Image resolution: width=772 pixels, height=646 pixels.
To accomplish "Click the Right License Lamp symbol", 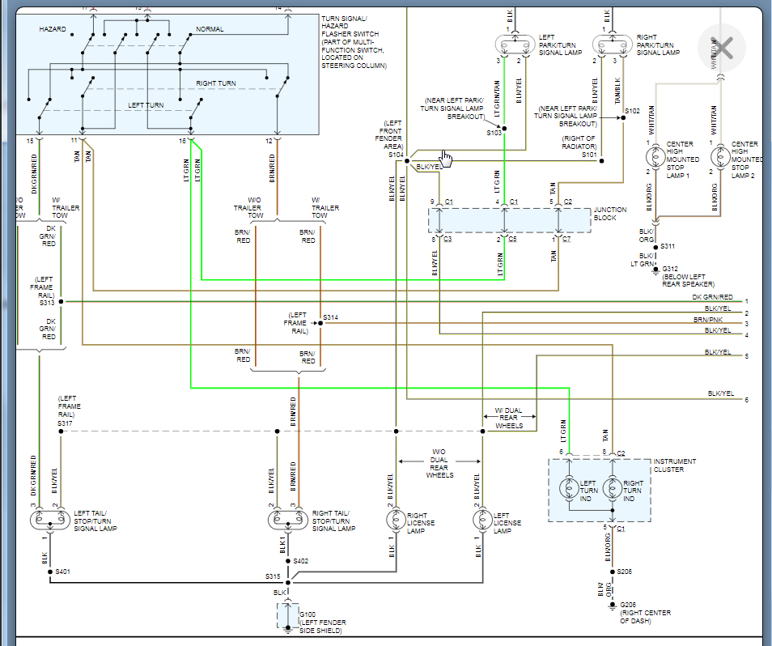I will point(396,520).
